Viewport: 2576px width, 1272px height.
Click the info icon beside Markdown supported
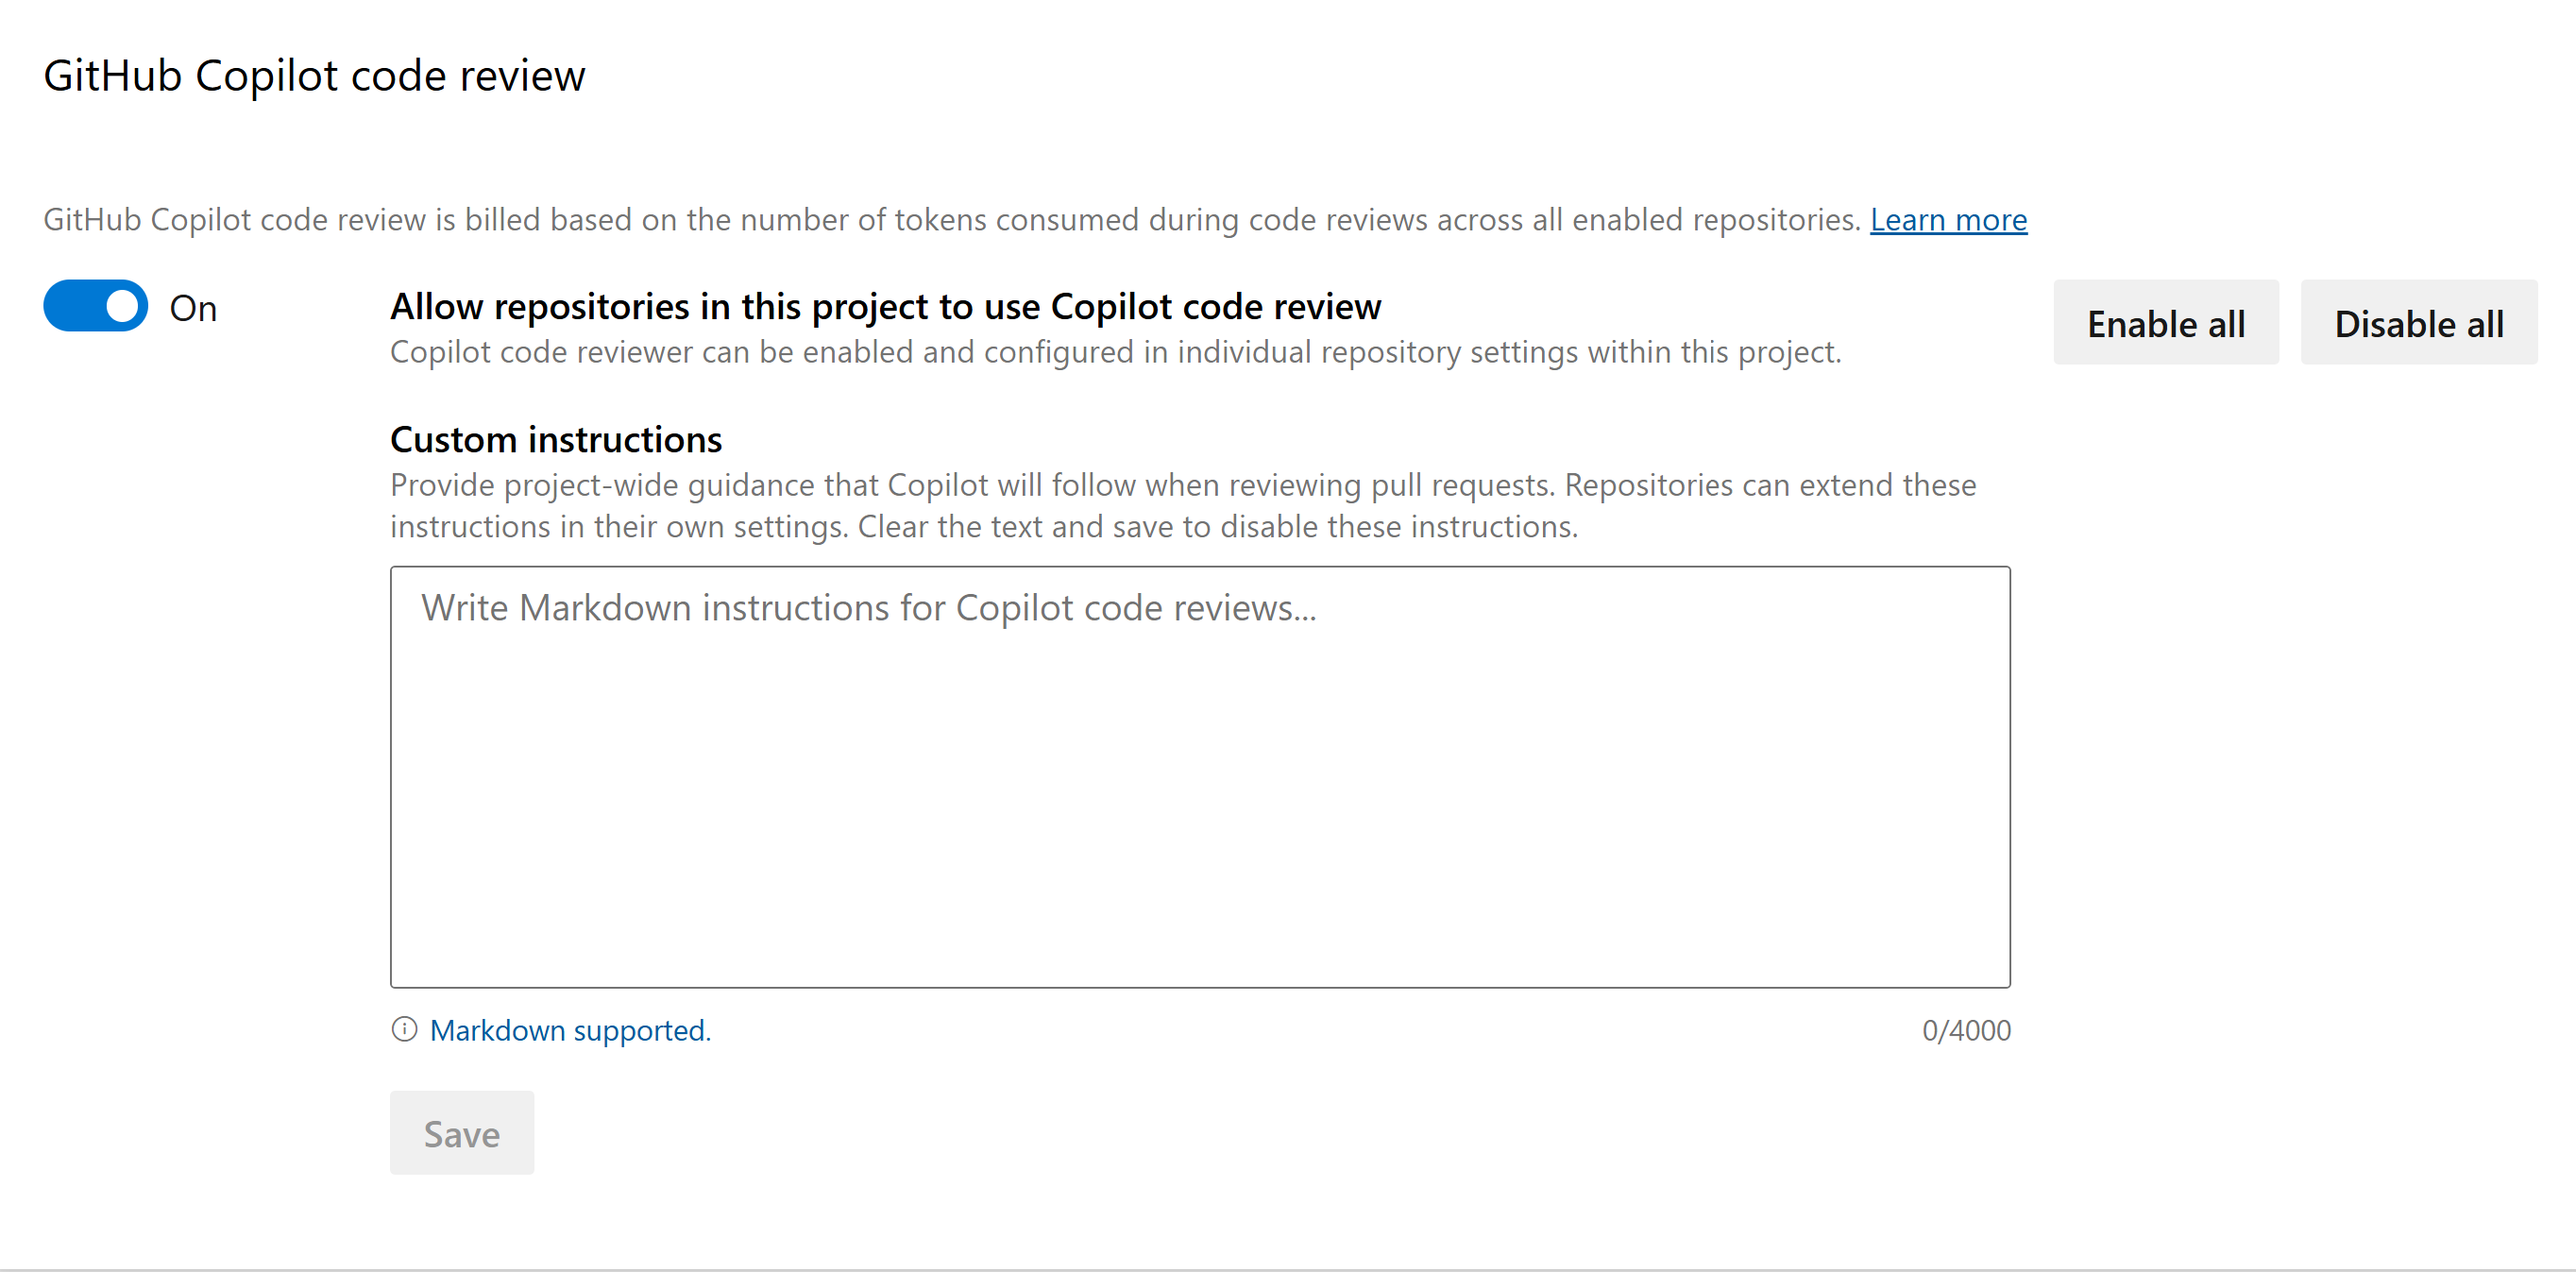pos(404,1029)
